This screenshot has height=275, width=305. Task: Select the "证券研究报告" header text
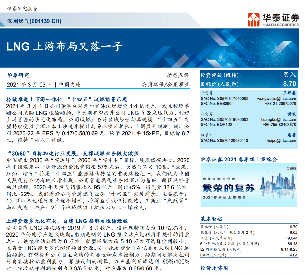coord(22,9)
